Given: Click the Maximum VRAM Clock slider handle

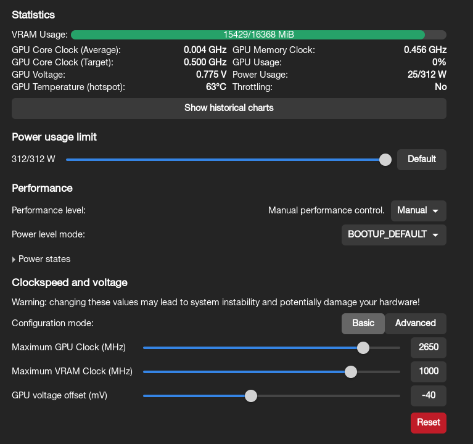Looking at the screenshot, I should pyautogui.click(x=350, y=372).
